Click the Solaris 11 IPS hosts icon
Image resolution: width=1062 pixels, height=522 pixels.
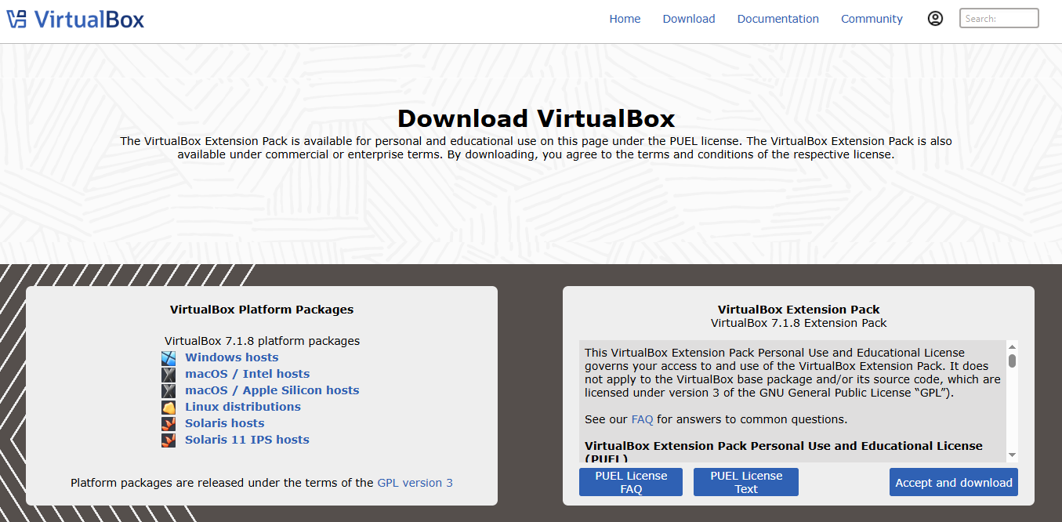point(169,440)
